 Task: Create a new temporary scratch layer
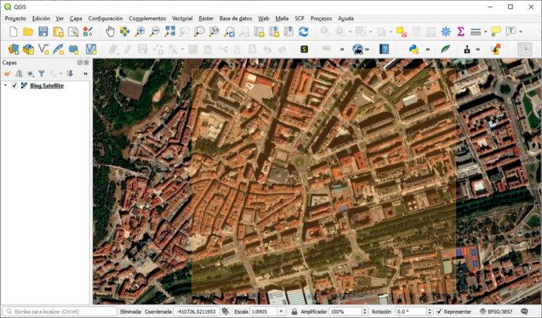[x=73, y=49]
